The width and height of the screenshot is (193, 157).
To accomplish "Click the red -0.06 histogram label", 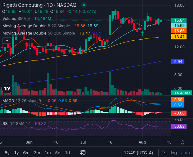I will click(x=179, y=113).
